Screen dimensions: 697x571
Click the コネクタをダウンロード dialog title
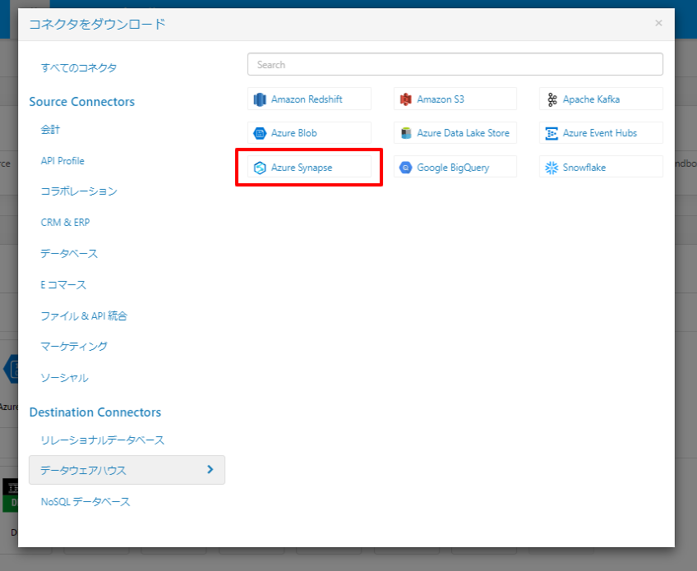pos(97,24)
